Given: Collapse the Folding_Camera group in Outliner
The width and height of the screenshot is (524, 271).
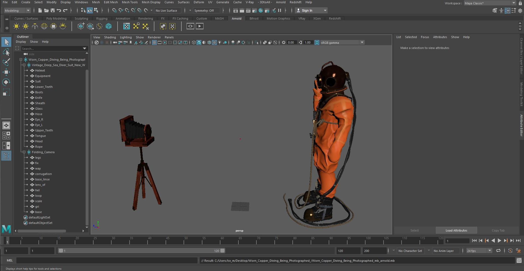Looking at the screenshot, I should (24, 152).
